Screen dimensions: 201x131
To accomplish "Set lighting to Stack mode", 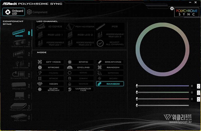I will 51,78.
